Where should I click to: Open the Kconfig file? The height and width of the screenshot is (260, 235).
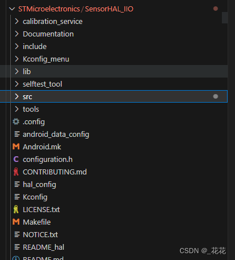[35, 197]
